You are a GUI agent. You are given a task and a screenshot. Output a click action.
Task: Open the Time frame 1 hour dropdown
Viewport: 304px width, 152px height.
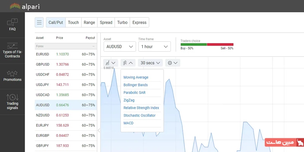(154, 46)
